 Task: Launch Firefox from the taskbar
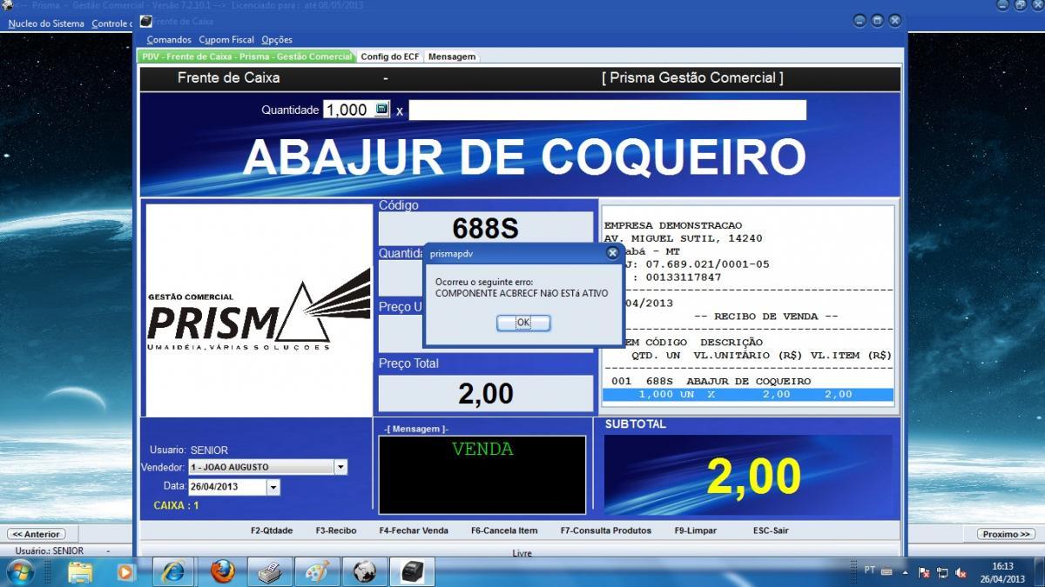[x=223, y=571]
